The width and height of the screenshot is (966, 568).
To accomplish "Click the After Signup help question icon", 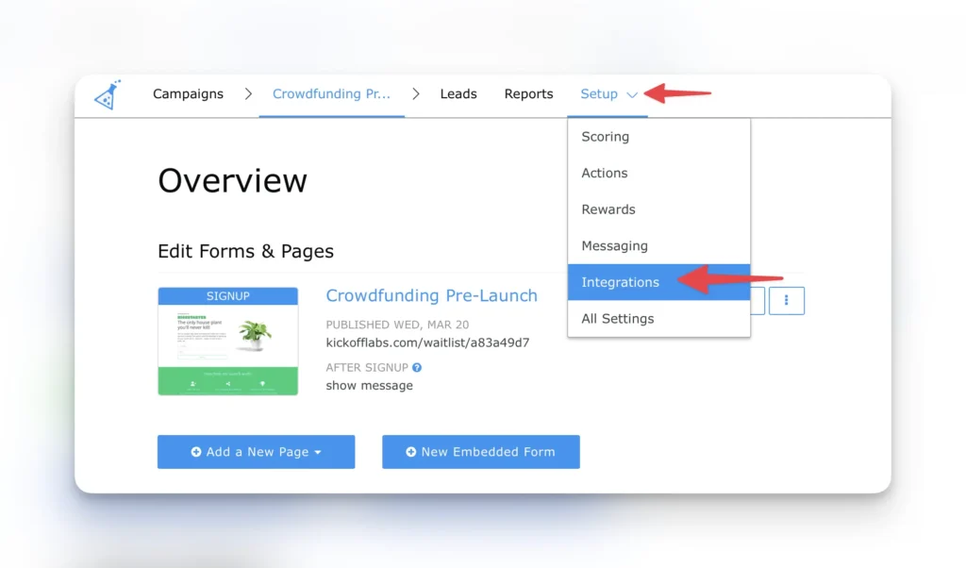I will point(417,368).
